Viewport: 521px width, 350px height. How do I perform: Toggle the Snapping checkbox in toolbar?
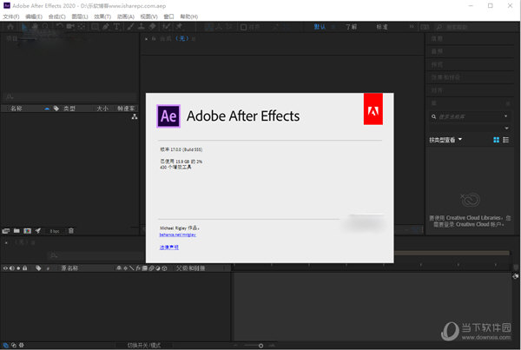(243, 27)
